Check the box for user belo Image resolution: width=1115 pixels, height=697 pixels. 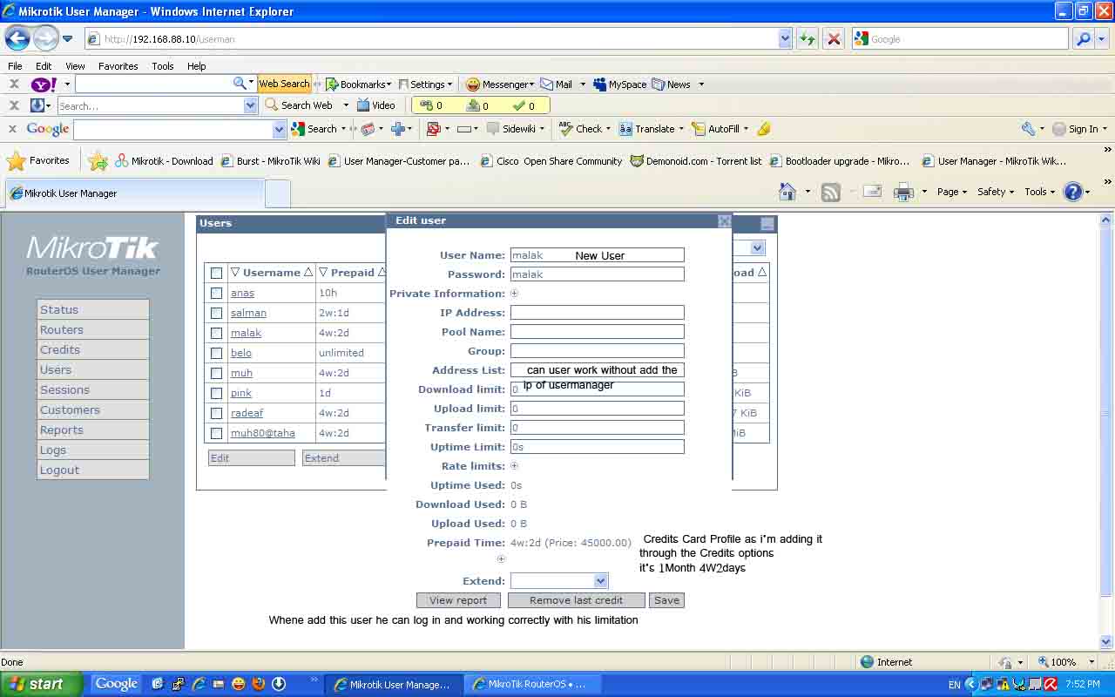216,353
